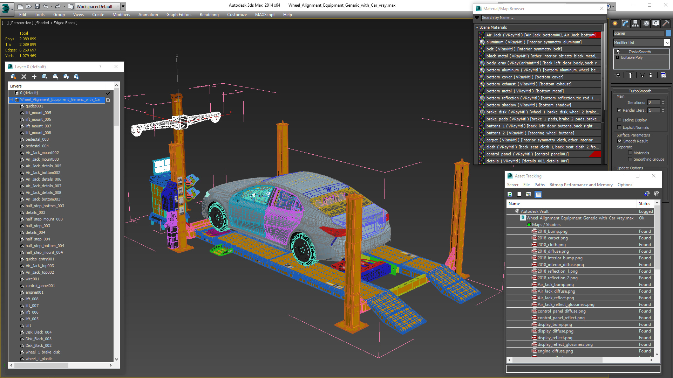
Task: Enable Isoline Display checkbox
Action: click(619, 120)
